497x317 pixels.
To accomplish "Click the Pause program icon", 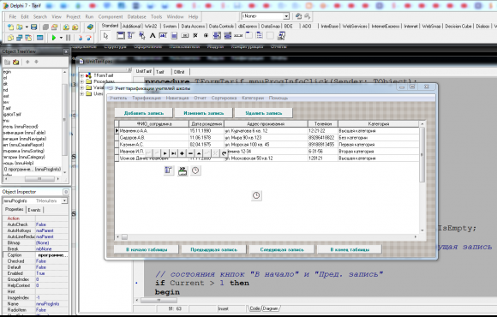I will [x=69, y=38].
